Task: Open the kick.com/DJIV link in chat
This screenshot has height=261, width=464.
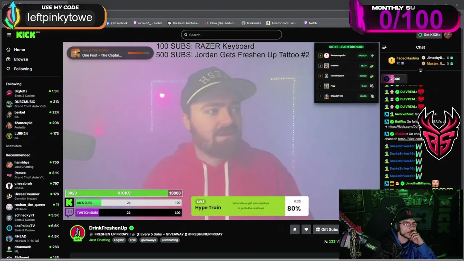Action: [x=403, y=127]
